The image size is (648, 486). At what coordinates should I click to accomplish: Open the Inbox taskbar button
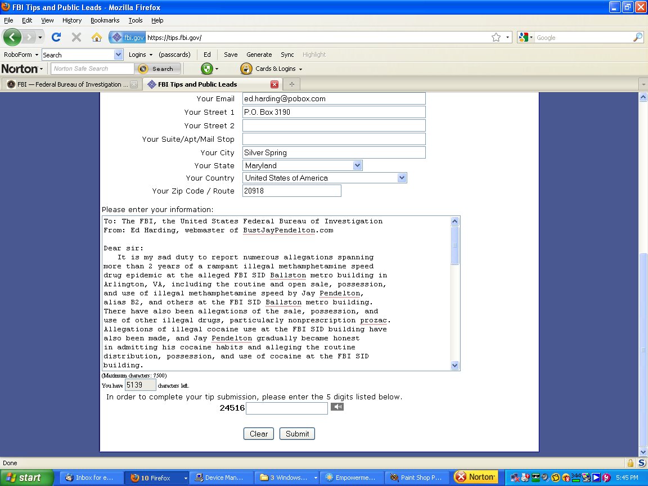click(x=93, y=478)
